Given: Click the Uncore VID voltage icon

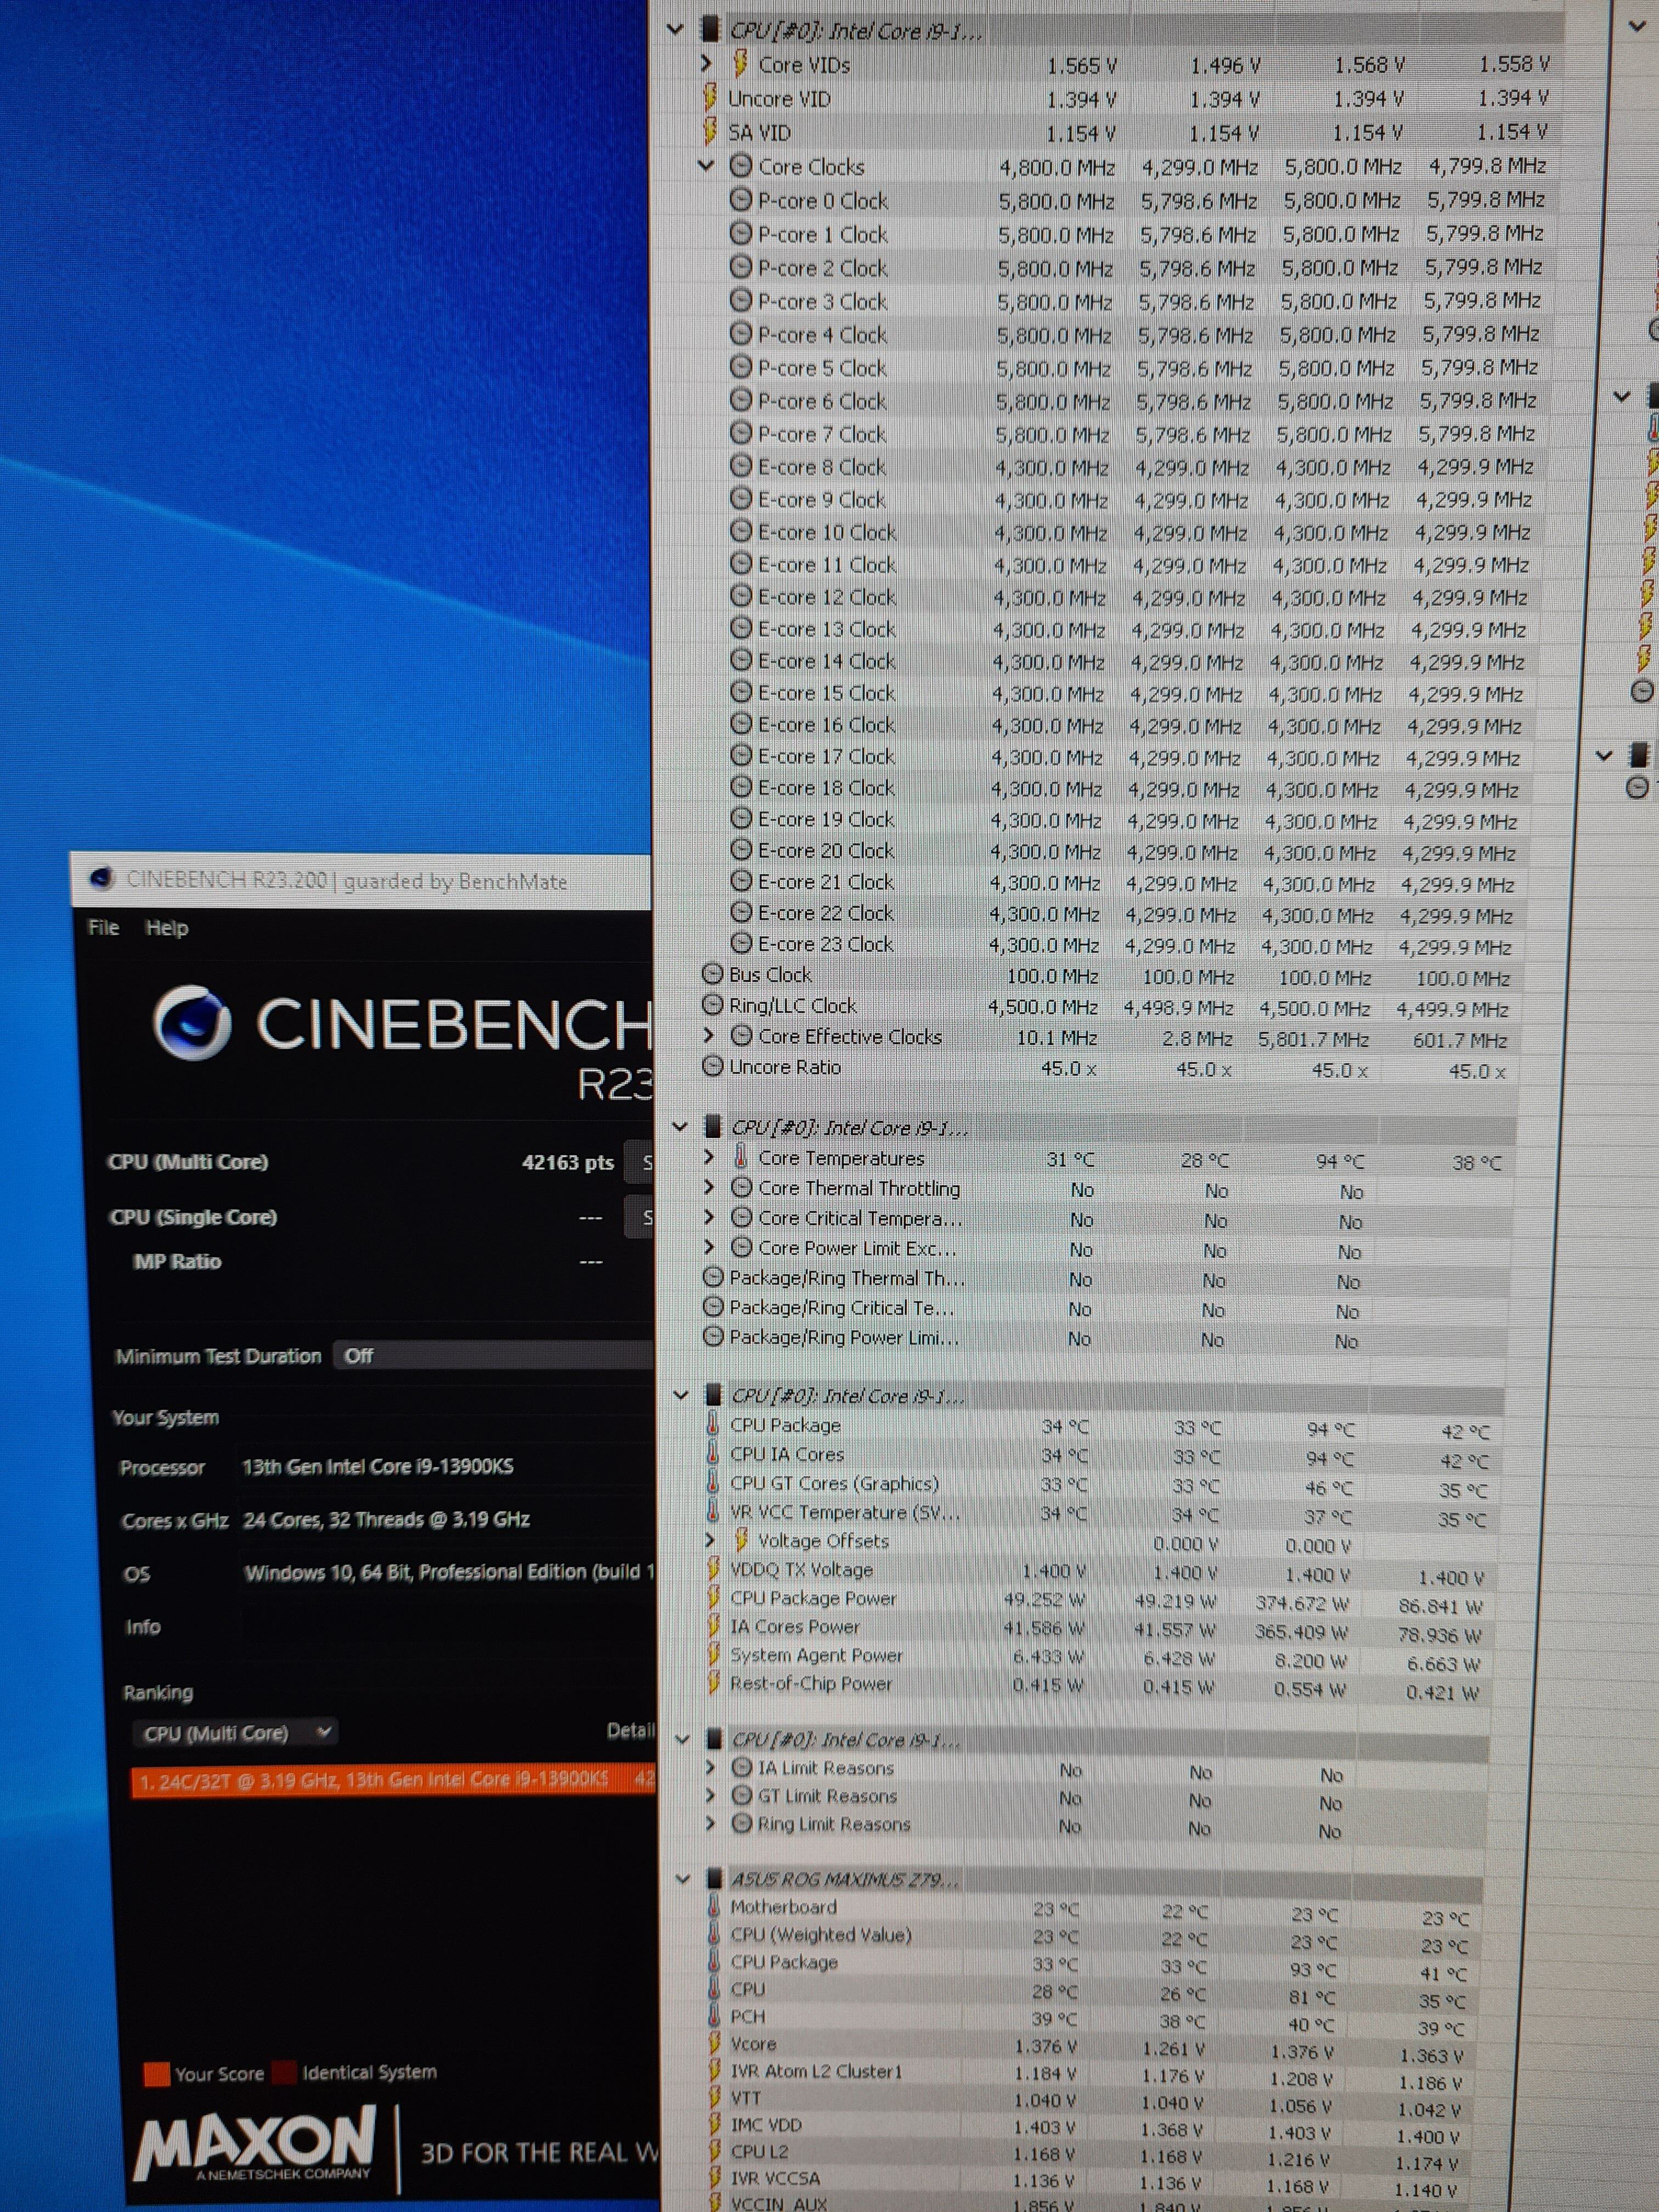Looking at the screenshot, I should click(710, 97).
